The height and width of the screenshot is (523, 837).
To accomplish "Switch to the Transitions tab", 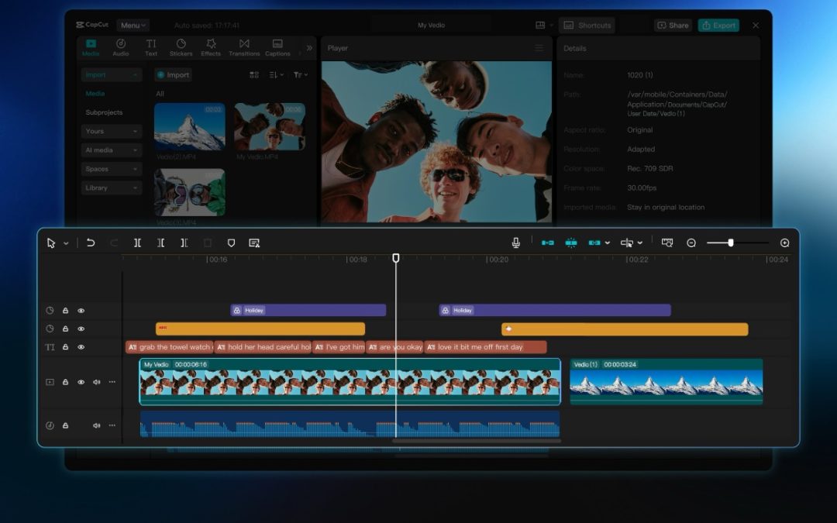I will (x=244, y=47).
